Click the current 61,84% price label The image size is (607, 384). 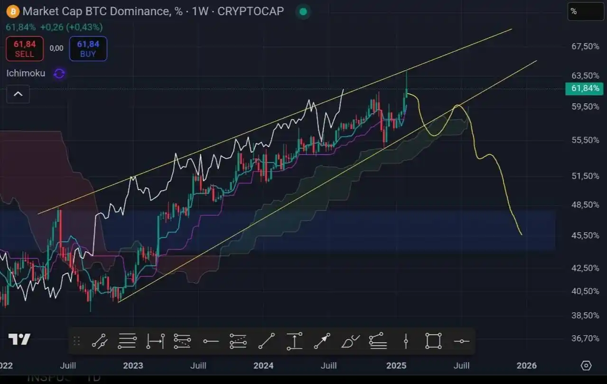[x=584, y=88]
